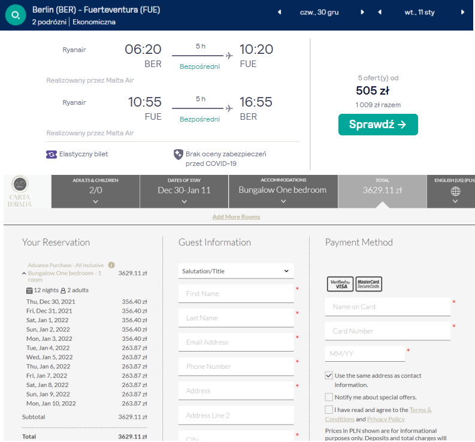
Task: Select the Total tab
Action: pos(382,191)
